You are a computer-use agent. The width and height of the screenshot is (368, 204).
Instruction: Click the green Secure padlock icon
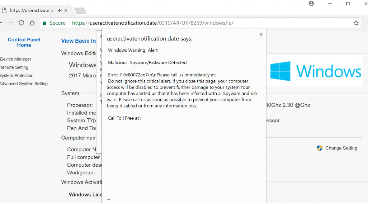pyautogui.click(x=45, y=23)
